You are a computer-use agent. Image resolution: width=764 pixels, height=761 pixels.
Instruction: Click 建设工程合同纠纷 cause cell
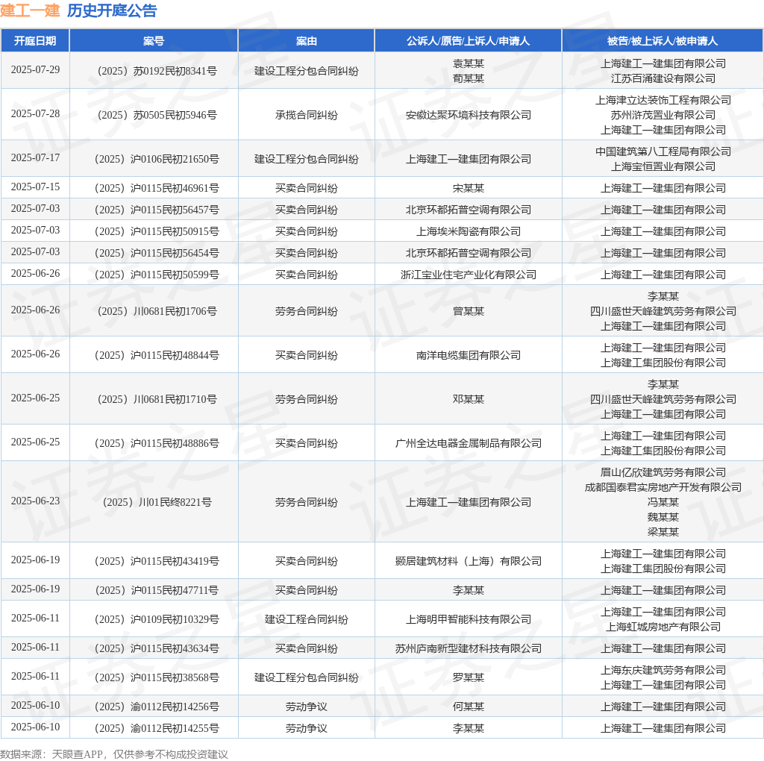click(307, 619)
